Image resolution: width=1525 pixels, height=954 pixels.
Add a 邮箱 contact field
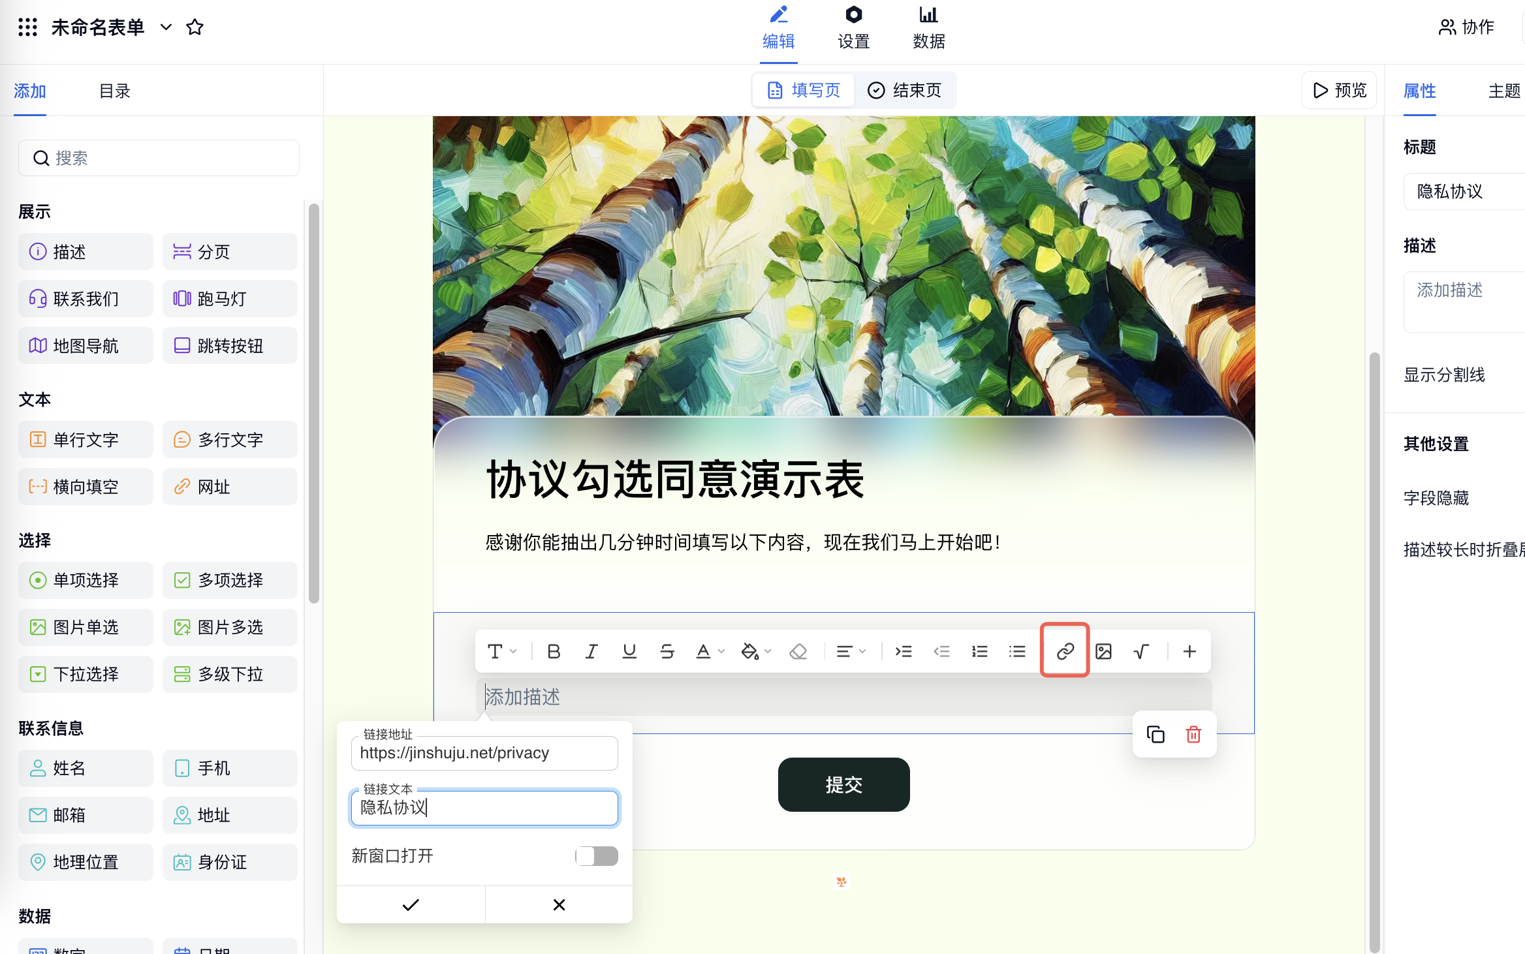[x=86, y=815]
